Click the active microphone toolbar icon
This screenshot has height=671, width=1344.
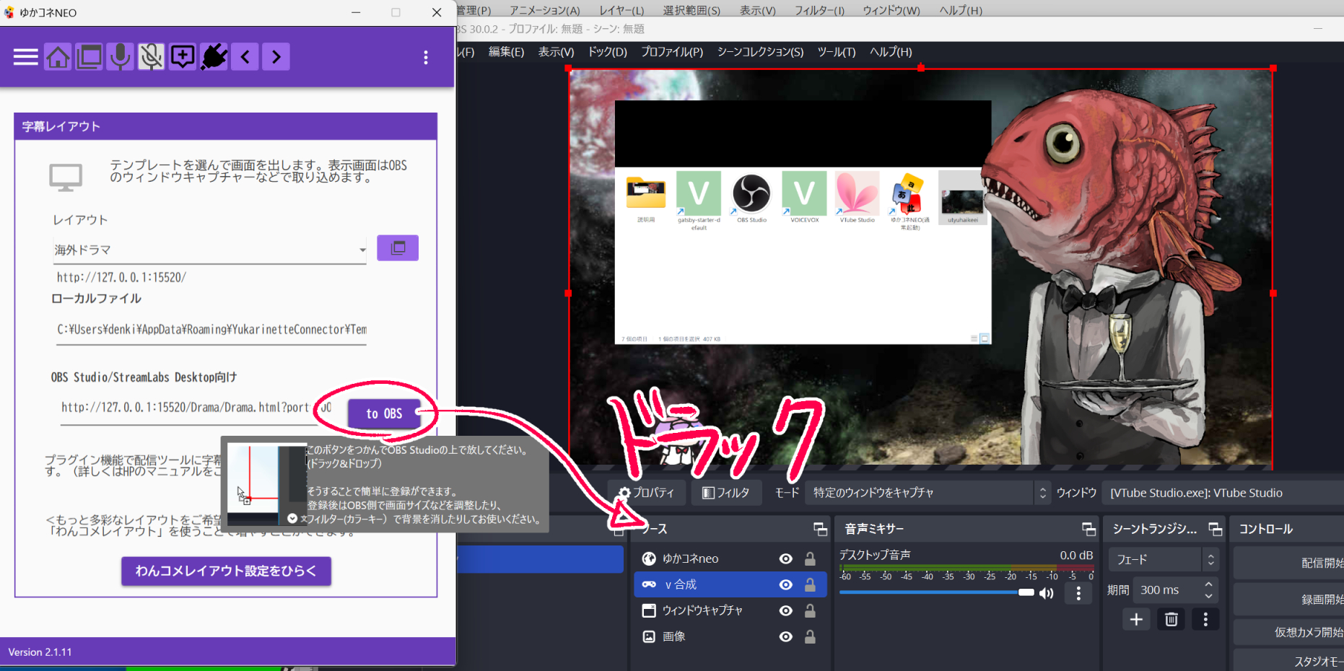(x=121, y=57)
